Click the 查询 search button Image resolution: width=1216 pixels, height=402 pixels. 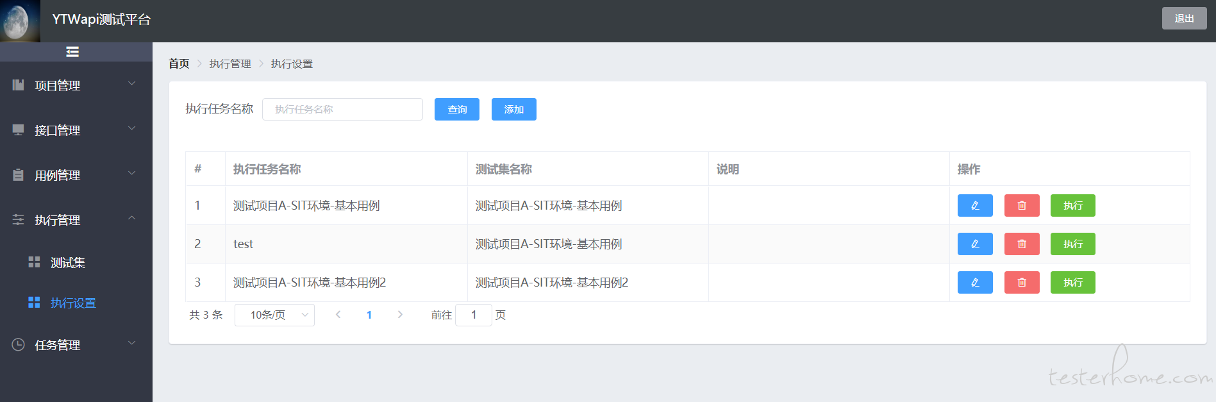tap(457, 110)
